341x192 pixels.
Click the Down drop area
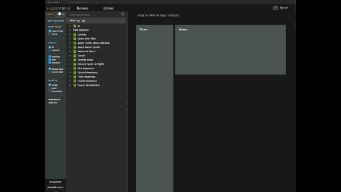click(155, 108)
